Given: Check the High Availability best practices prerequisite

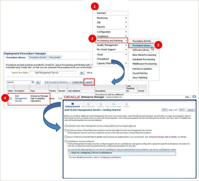Looking at the screenshot, I should click(x=66, y=137).
